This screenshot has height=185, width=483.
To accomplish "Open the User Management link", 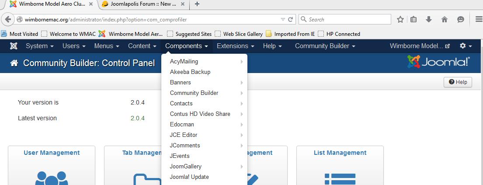I will [x=52, y=153].
